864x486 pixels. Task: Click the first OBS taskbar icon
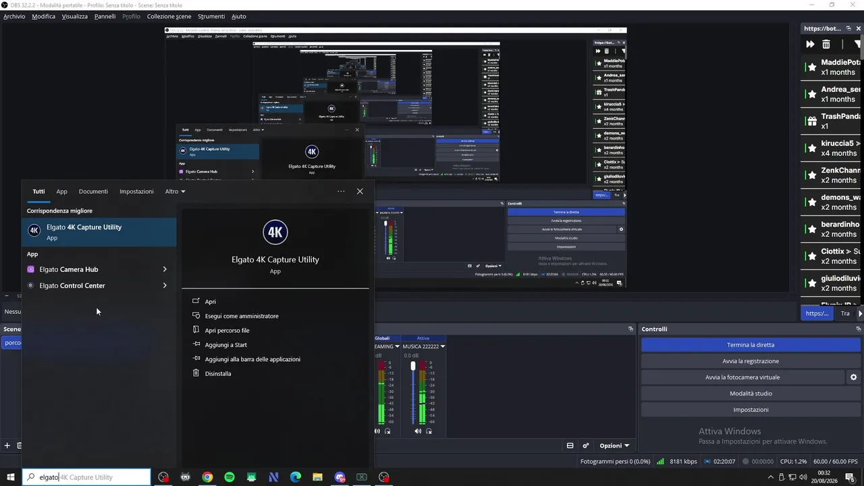[x=163, y=477]
